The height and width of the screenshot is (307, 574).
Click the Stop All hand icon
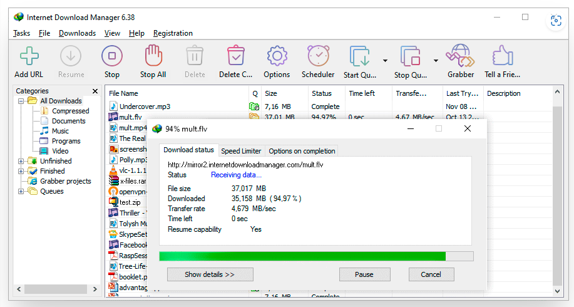tap(153, 57)
